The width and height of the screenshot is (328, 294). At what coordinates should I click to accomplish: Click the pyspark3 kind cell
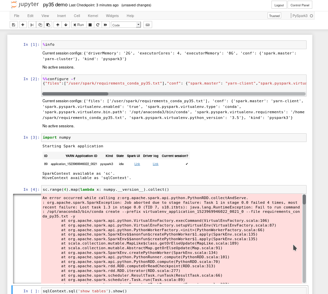click(106, 164)
